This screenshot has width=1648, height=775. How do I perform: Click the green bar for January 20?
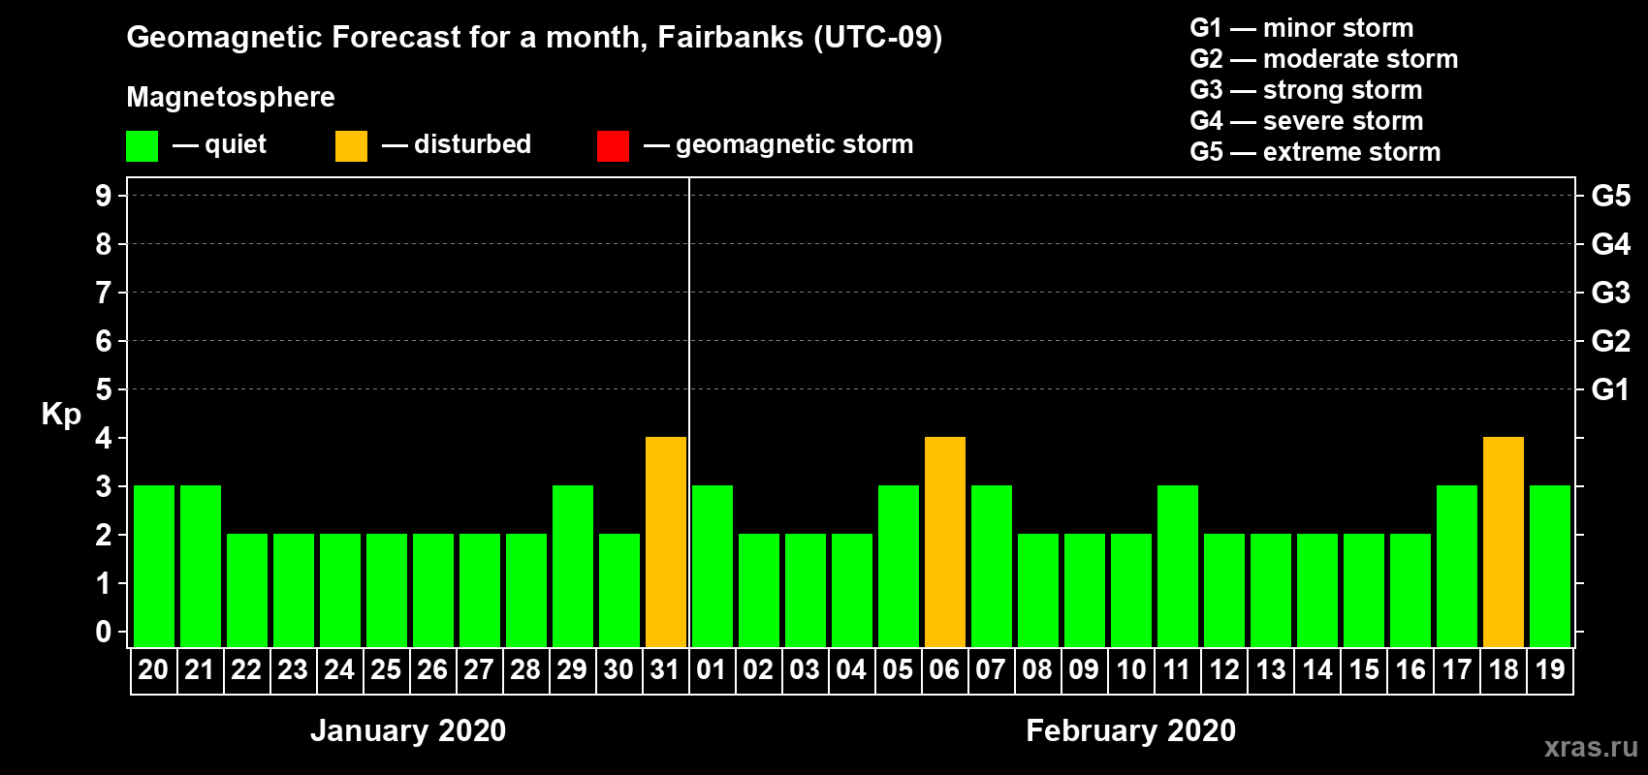point(154,566)
